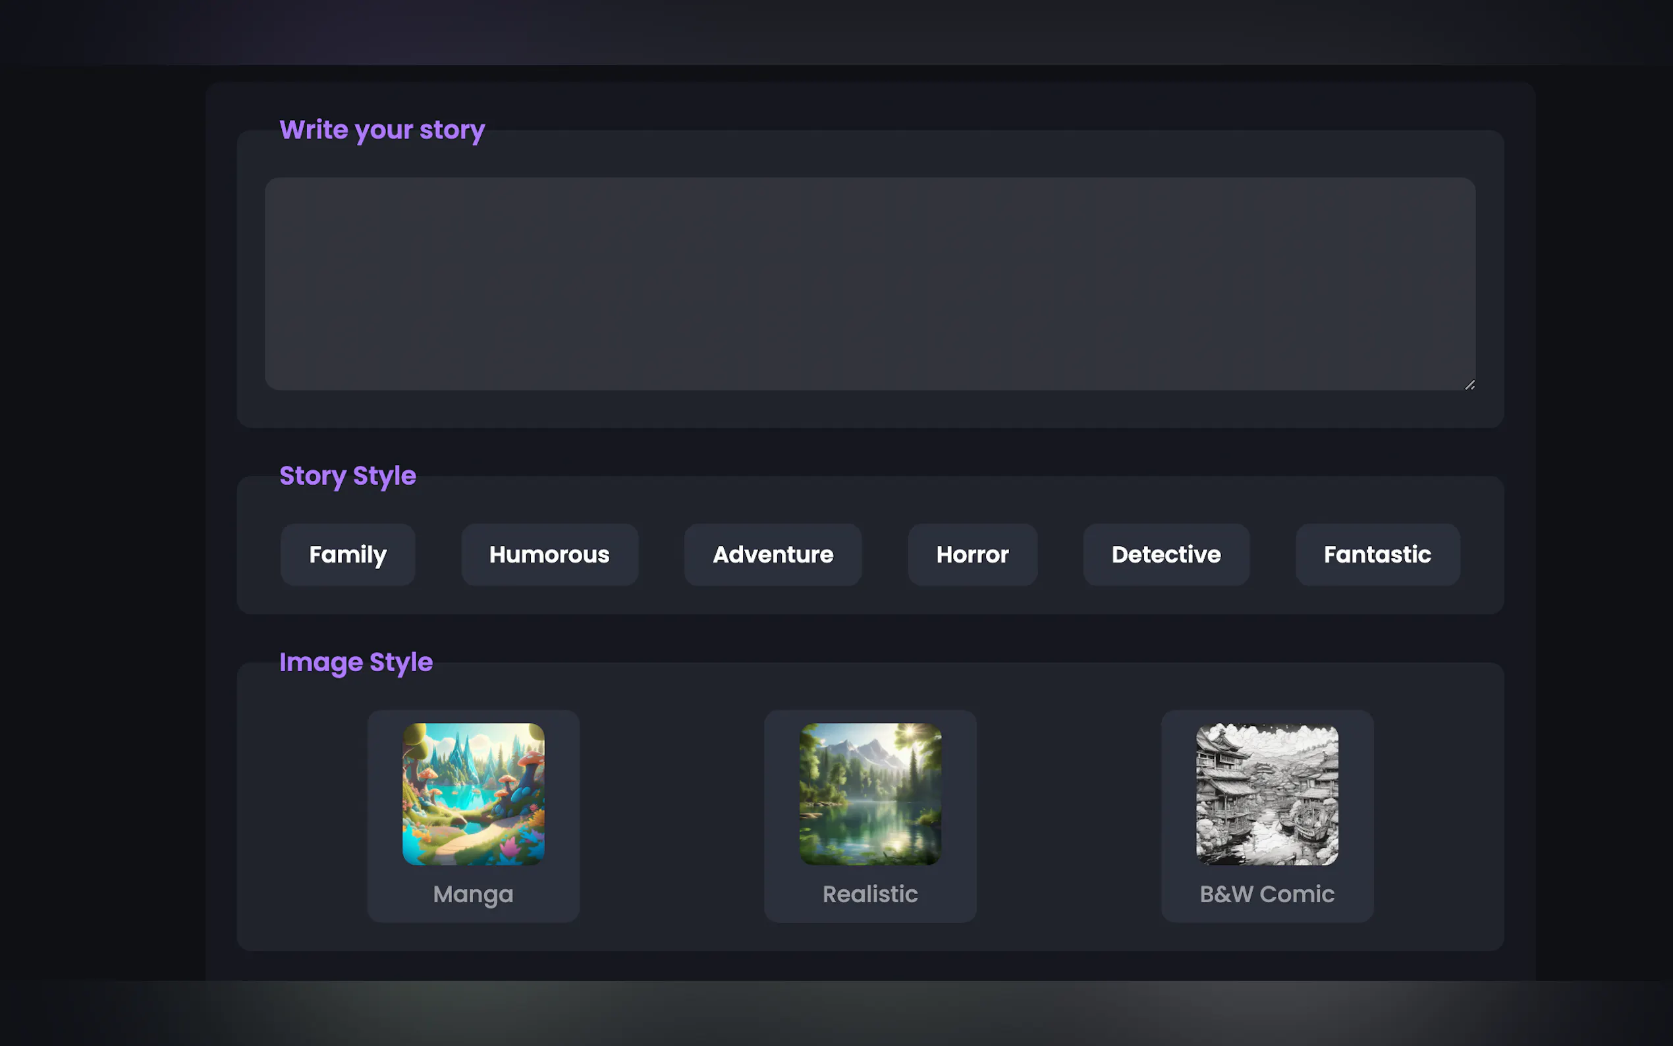Select the Manga label text
The height and width of the screenshot is (1046, 1673).
(473, 894)
